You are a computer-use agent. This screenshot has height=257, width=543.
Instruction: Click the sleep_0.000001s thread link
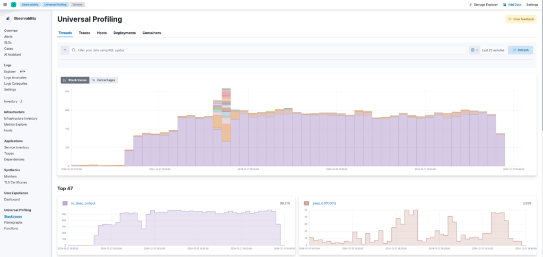pyautogui.click(x=324, y=203)
